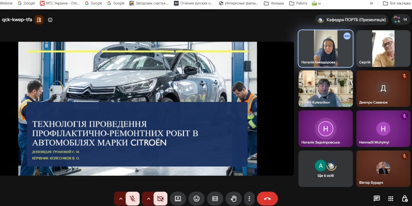The image size is (412, 206).
Task: Open the chat panel
Action: pos(377,198)
